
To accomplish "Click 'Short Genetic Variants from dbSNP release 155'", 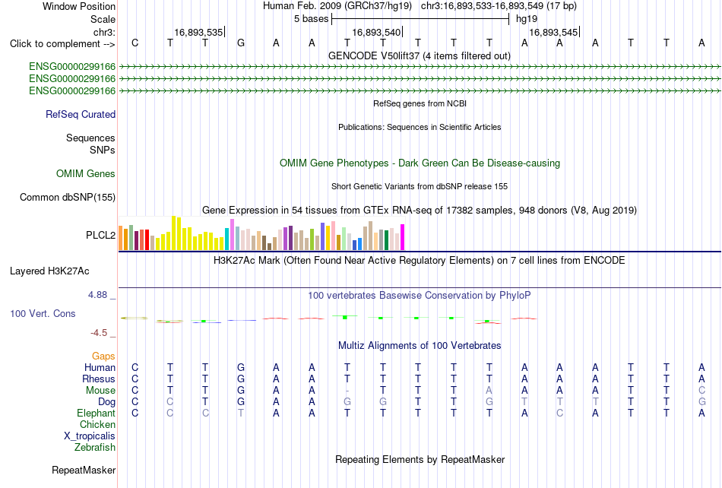I will point(420,186).
